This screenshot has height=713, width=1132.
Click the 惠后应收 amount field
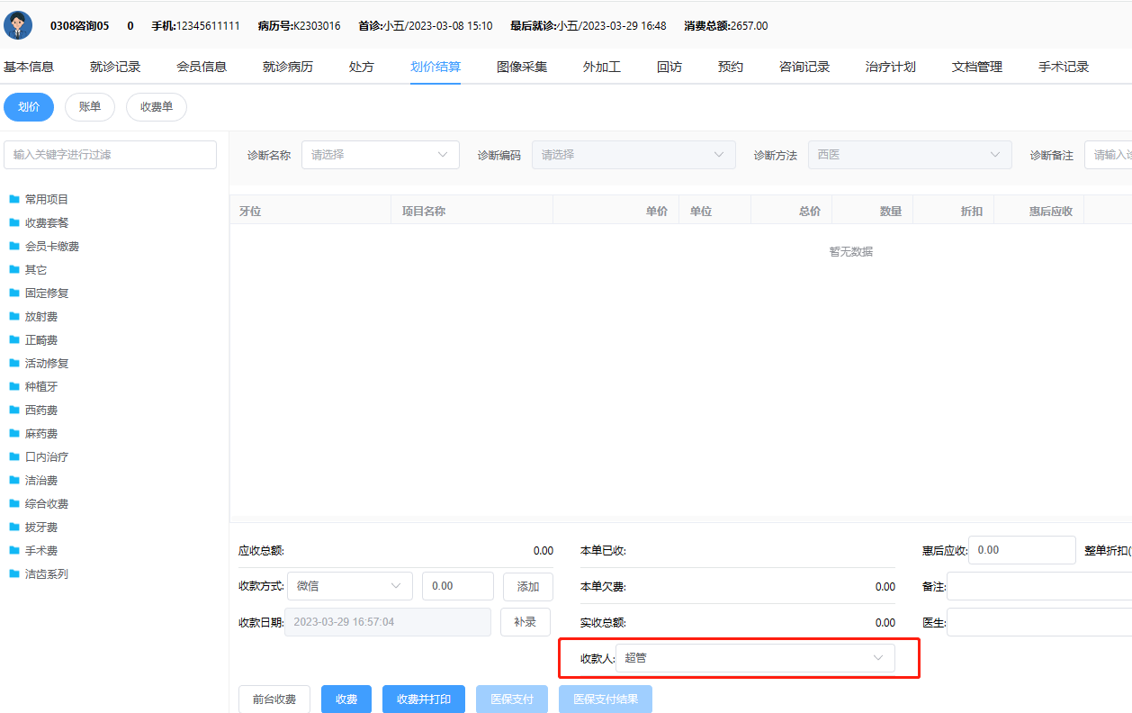pos(1022,550)
